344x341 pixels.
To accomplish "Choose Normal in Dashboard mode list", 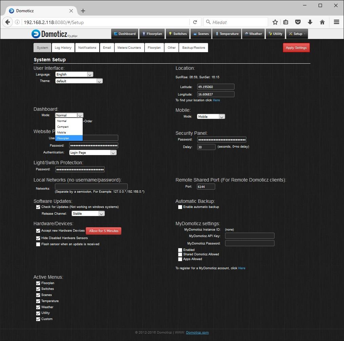I will (x=69, y=121).
